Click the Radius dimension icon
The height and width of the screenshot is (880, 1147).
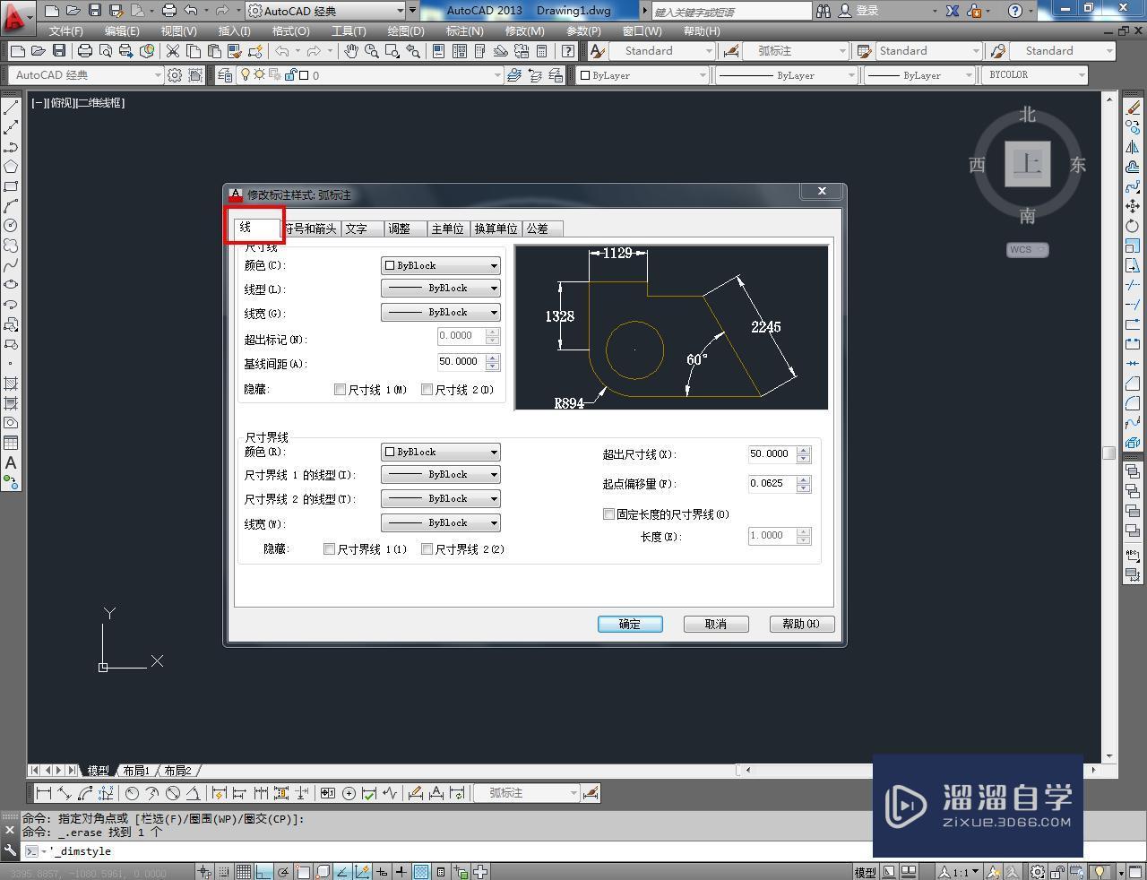click(132, 793)
